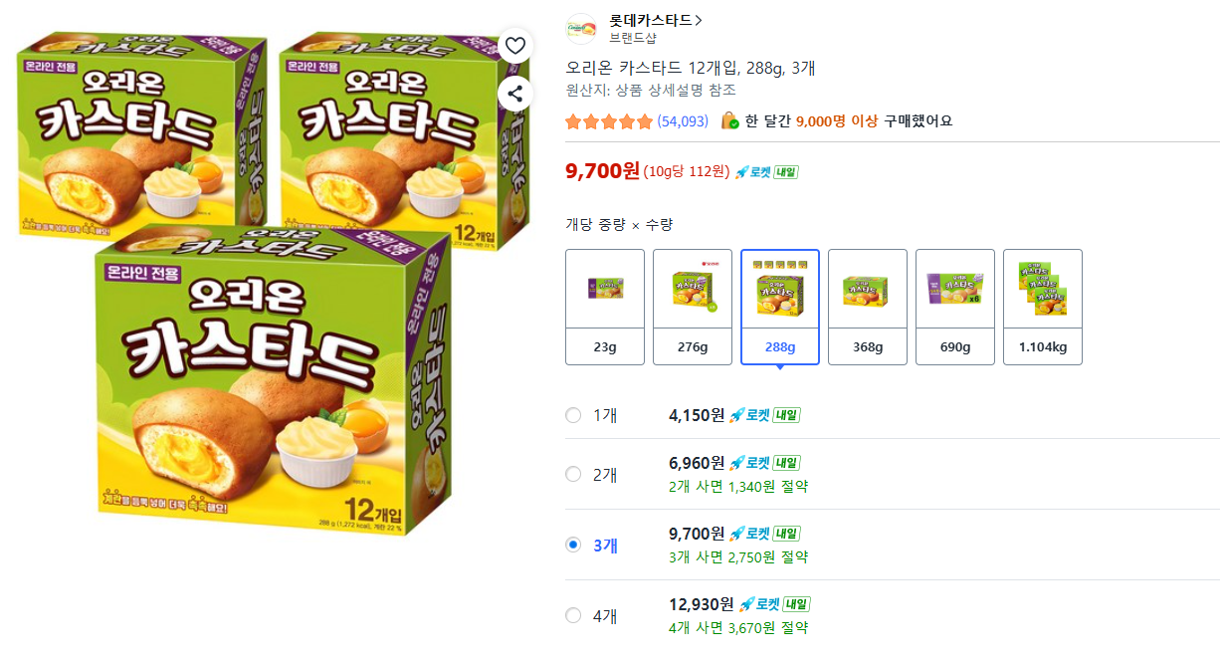Click the five-star rating icons
The height and width of the screenshot is (660, 1224).
608,121
